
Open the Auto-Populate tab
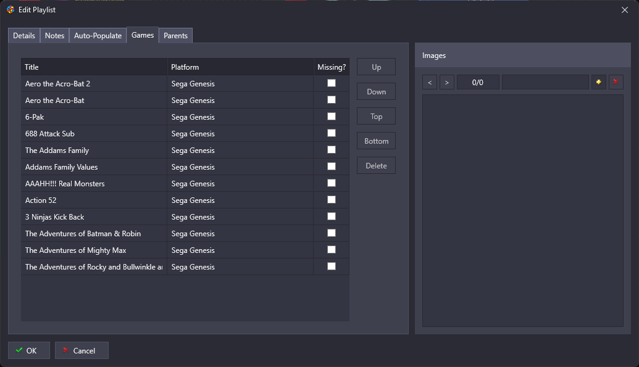[98, 35]
